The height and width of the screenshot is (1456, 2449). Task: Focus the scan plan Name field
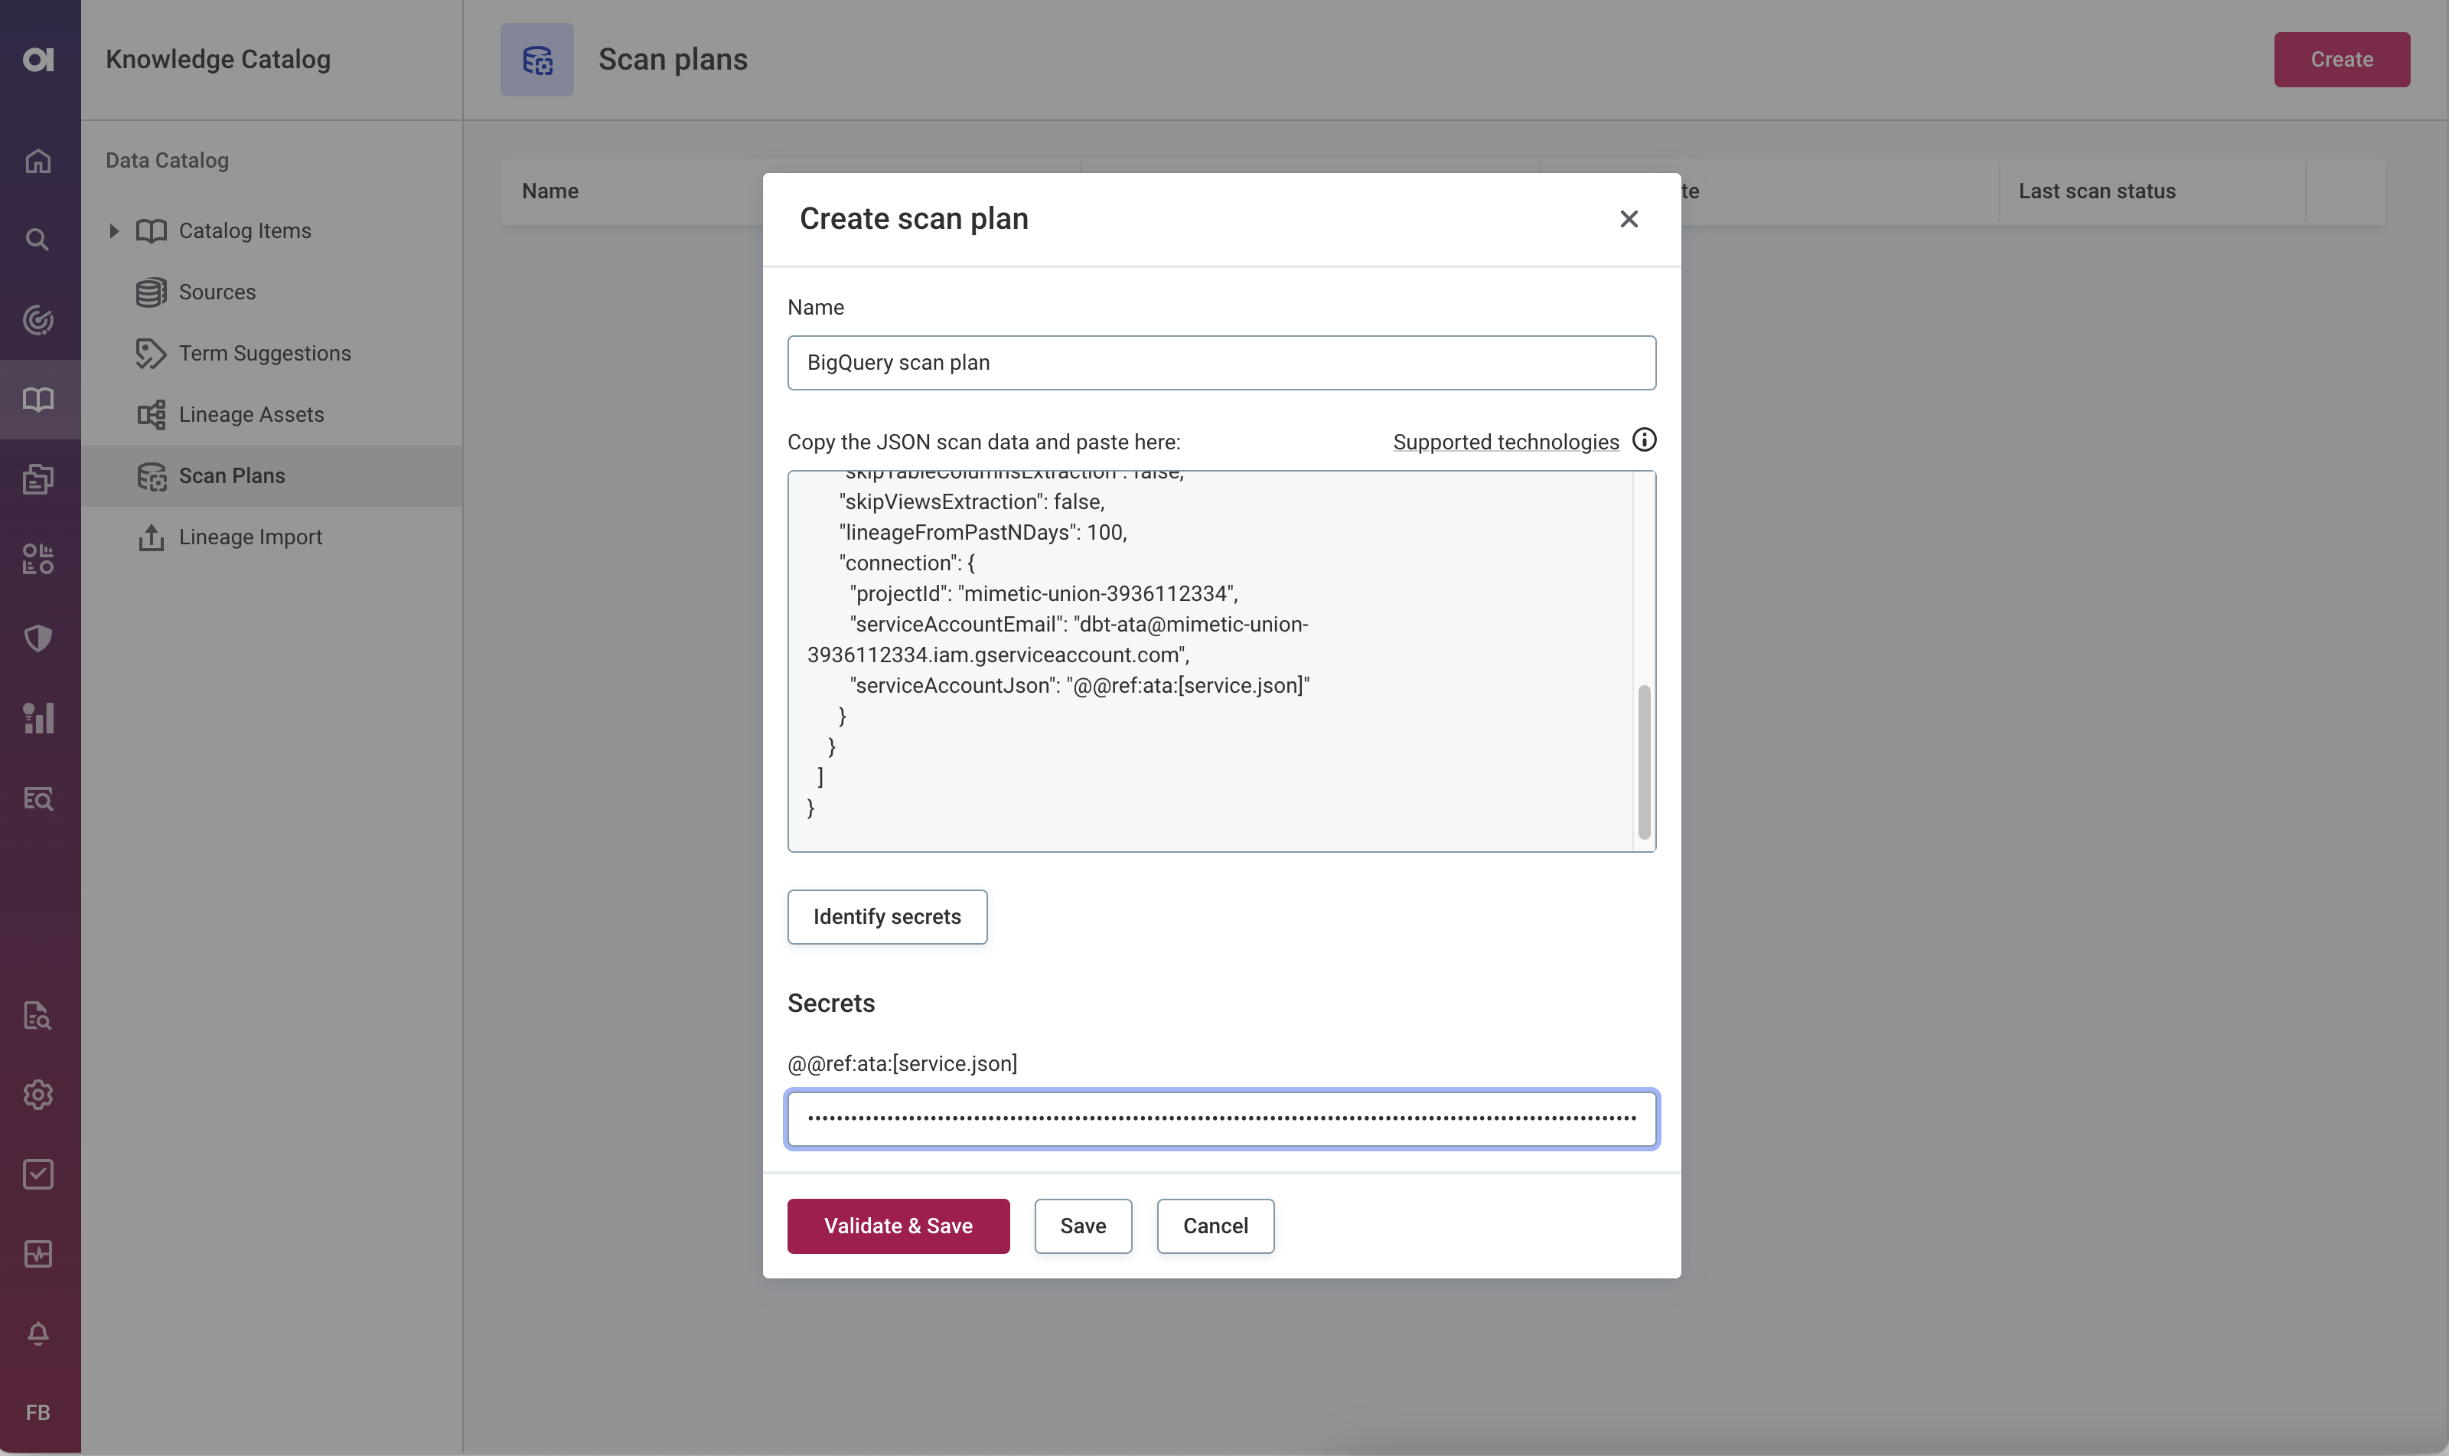[1221, 363]
